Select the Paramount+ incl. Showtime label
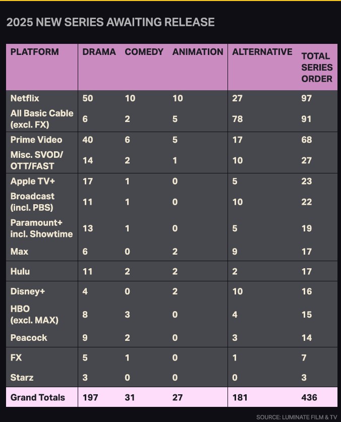341x422 pixels. tap(41, 228)
